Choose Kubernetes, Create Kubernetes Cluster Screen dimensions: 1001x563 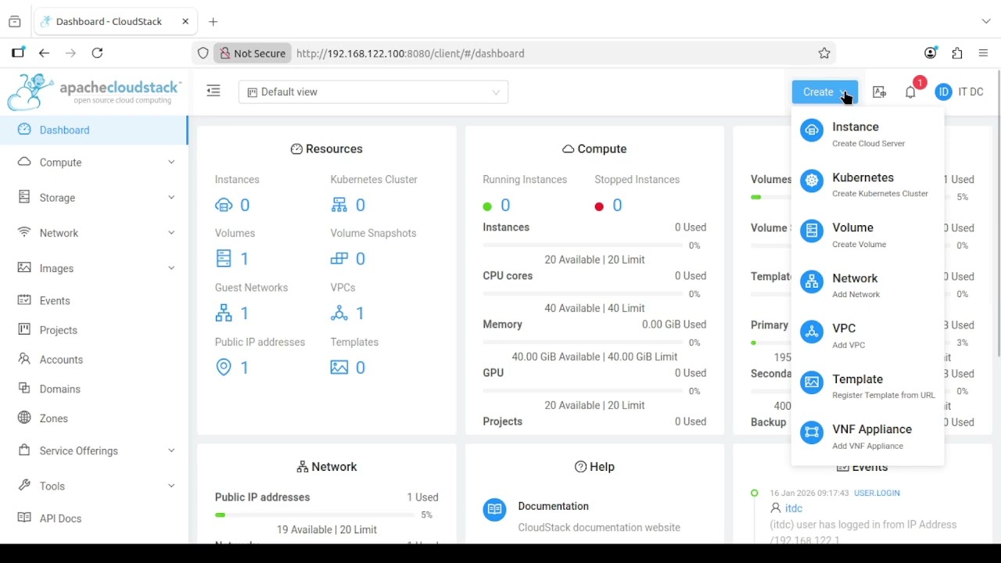(x=867, y=185)
